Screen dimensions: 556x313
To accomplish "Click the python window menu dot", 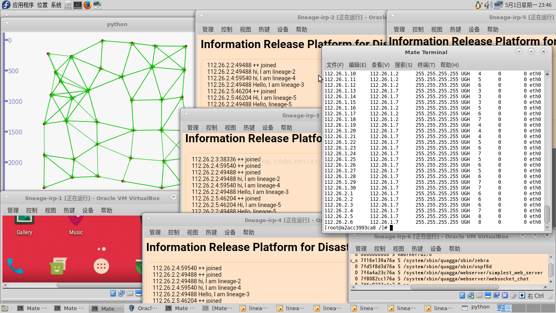I will (x=7, y=23).
